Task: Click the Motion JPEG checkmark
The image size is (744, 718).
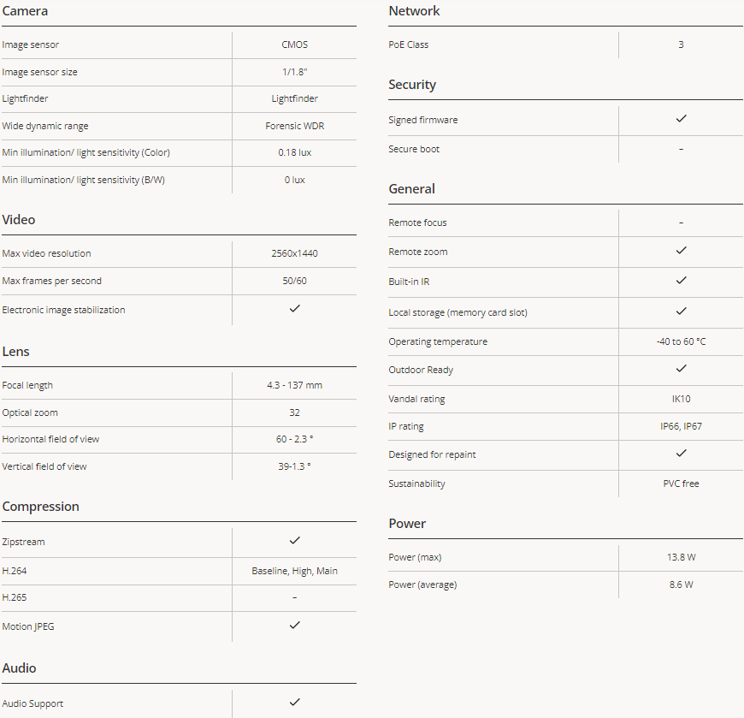Action: coord(294,626)
